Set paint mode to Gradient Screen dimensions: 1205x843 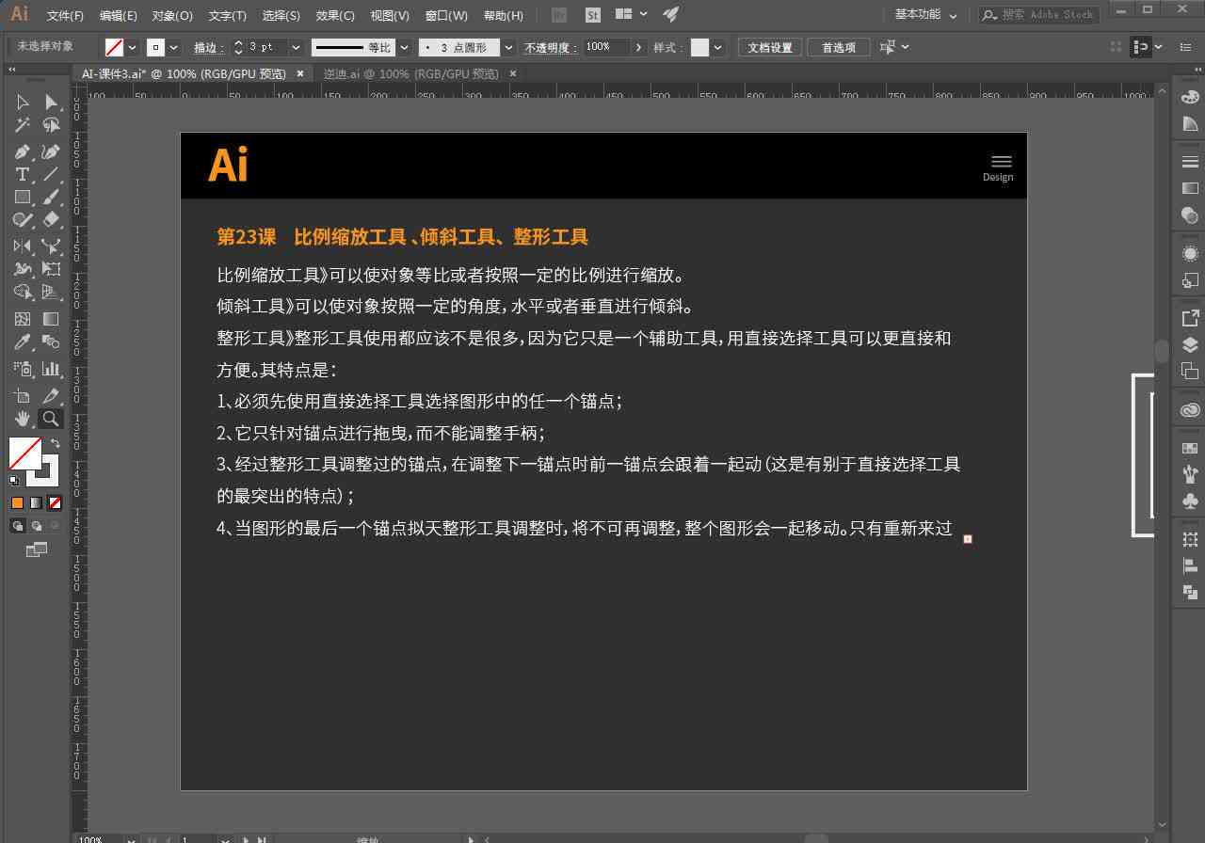(36, 503)
